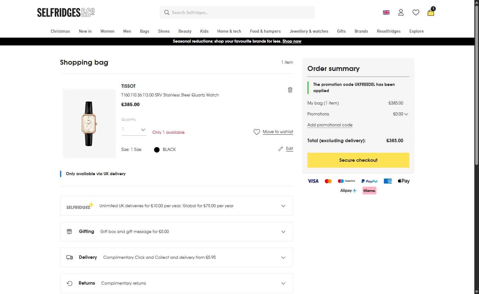Image resolution: width=479 pixels, height=294 pixels.
Task: Open the Reselfridges menu
Action: point(389,31)
